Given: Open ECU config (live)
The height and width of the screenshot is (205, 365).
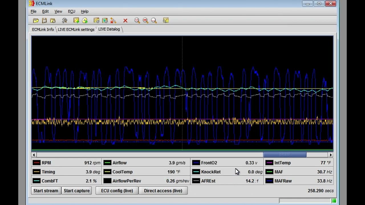Looking at the screenshot, I should click(117, 190).
